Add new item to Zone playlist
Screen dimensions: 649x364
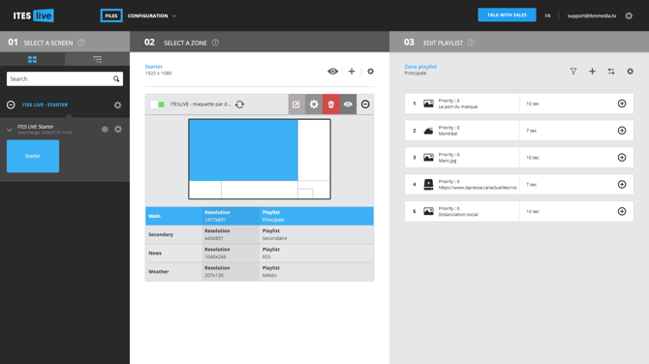point(592,71)
